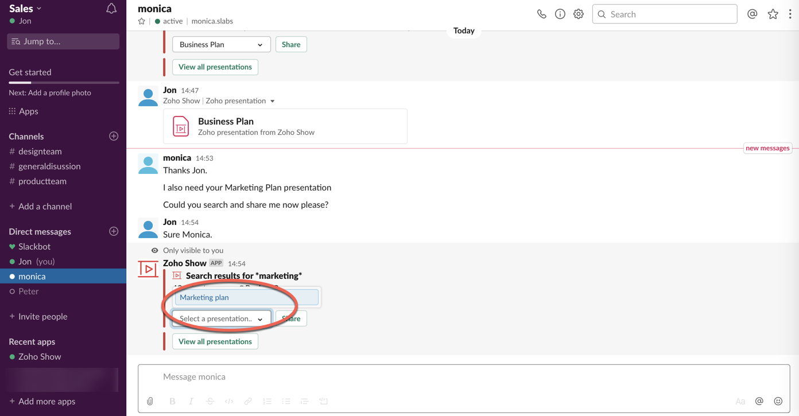Image resolution: width=799 pixels, height=416 pixels.
Task: Share the Business Plan presentation
Action: pyautogui.click(x=291, y=44)
